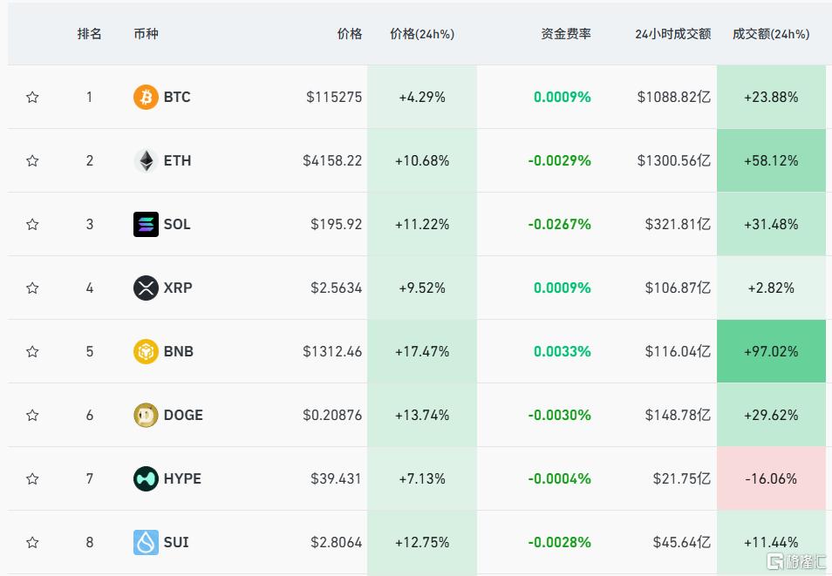The image size is (832, 576).
Task: Click the XRP coin icon
Action: [x=146, y=288]
